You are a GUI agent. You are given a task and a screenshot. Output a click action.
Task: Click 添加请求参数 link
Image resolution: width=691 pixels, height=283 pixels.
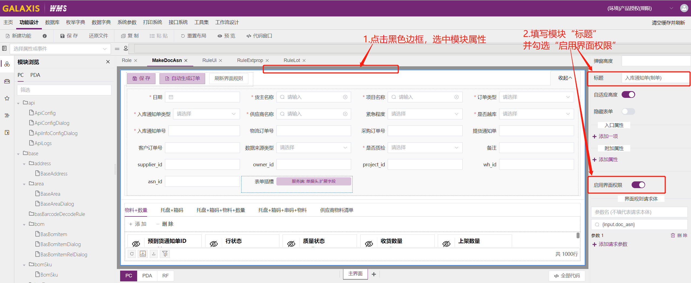[x=610, y=244]
